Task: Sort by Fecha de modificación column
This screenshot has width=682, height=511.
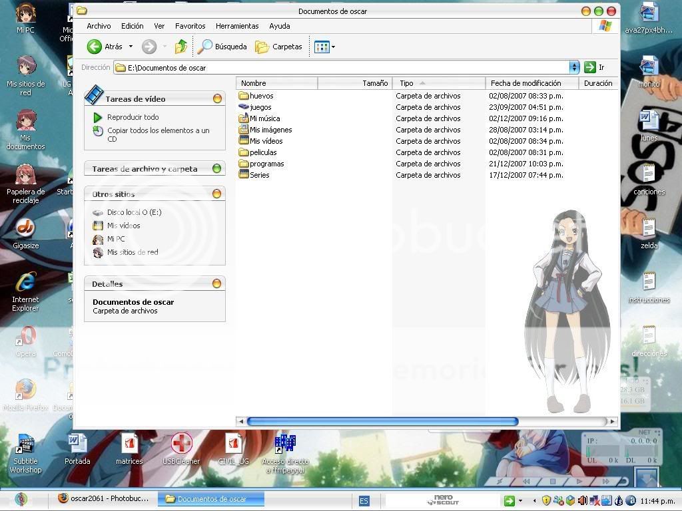Action: pos(525,83)
